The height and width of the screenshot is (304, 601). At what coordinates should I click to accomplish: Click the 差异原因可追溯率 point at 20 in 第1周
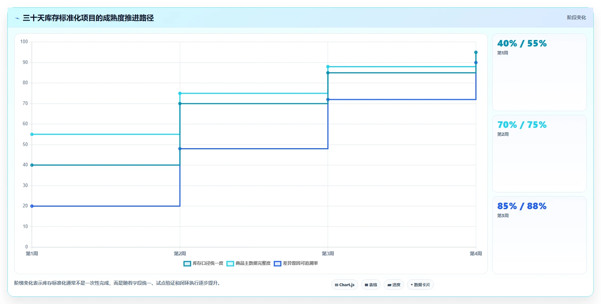tap(32, 206)
